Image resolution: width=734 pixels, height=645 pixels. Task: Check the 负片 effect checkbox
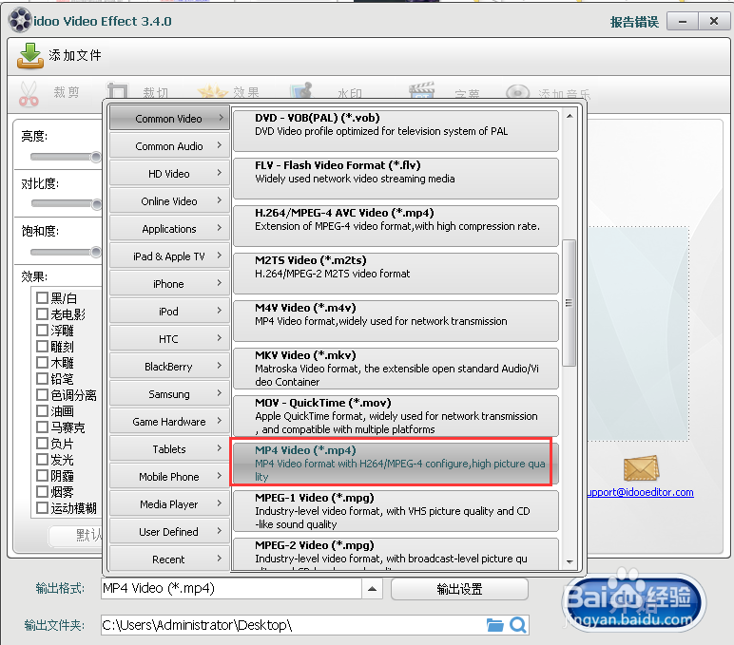click(42, 443)
